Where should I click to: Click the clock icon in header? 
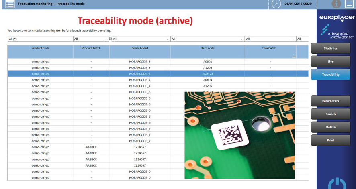click(x=276, y=4)
